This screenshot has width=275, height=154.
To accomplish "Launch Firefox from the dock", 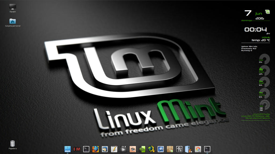I will [x=95, y=149].
